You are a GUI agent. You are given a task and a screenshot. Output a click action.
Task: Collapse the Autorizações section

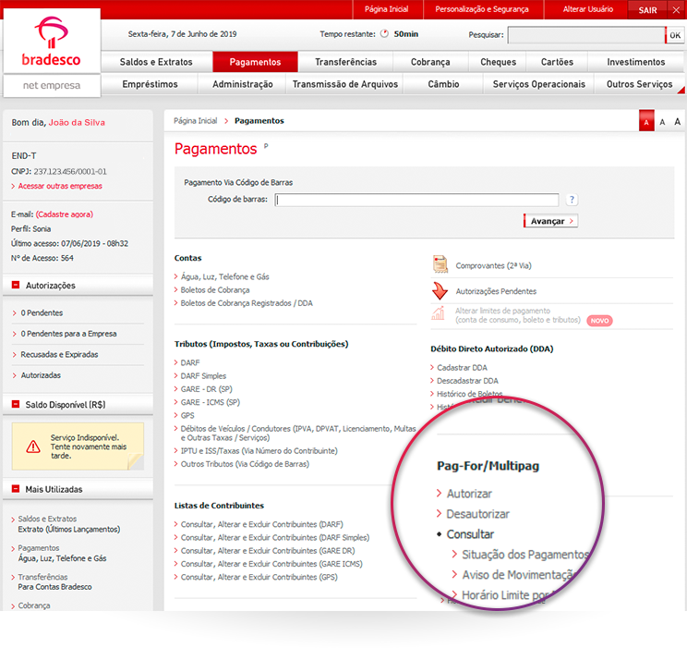coord(16,285)
